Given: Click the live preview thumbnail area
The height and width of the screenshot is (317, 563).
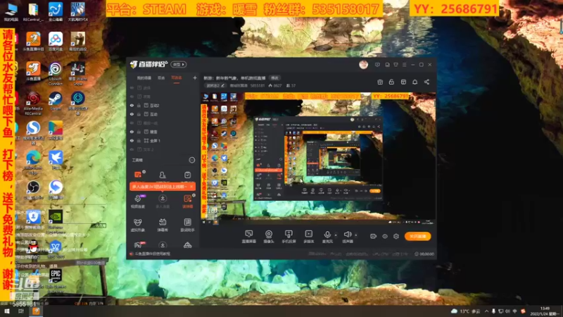Looking at the screenshot, I should coord(318,158).
